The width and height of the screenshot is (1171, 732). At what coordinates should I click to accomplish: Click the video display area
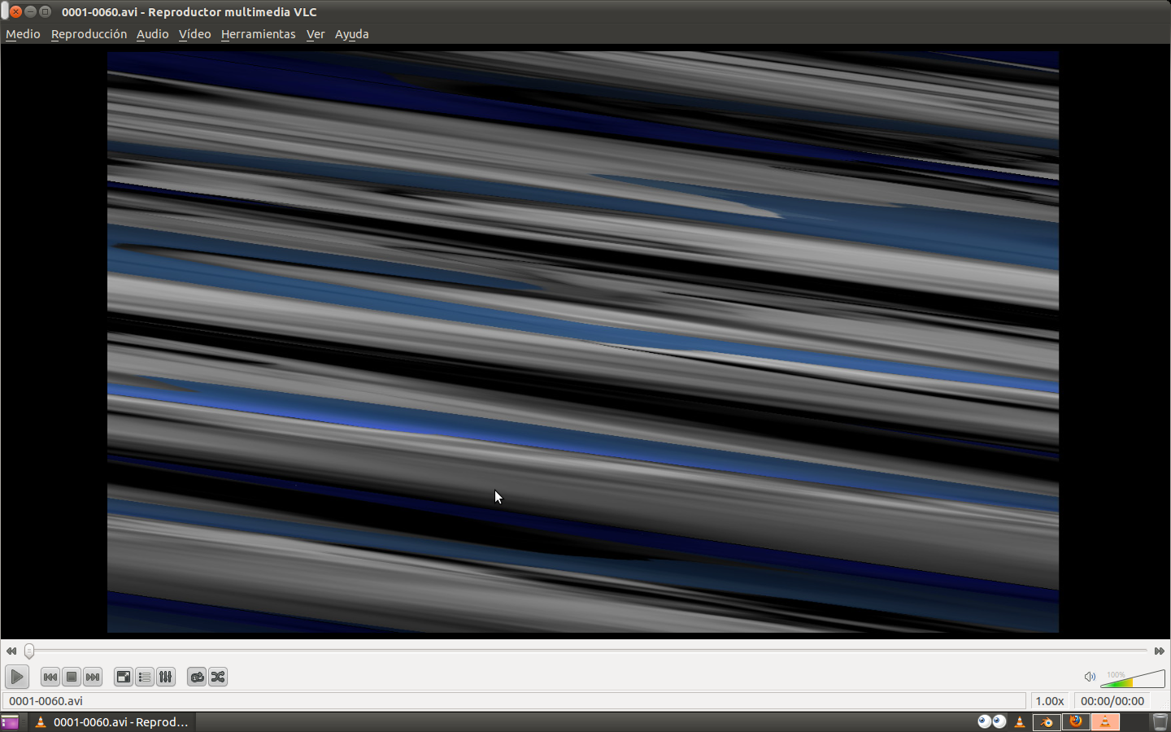tap(583, 342)
